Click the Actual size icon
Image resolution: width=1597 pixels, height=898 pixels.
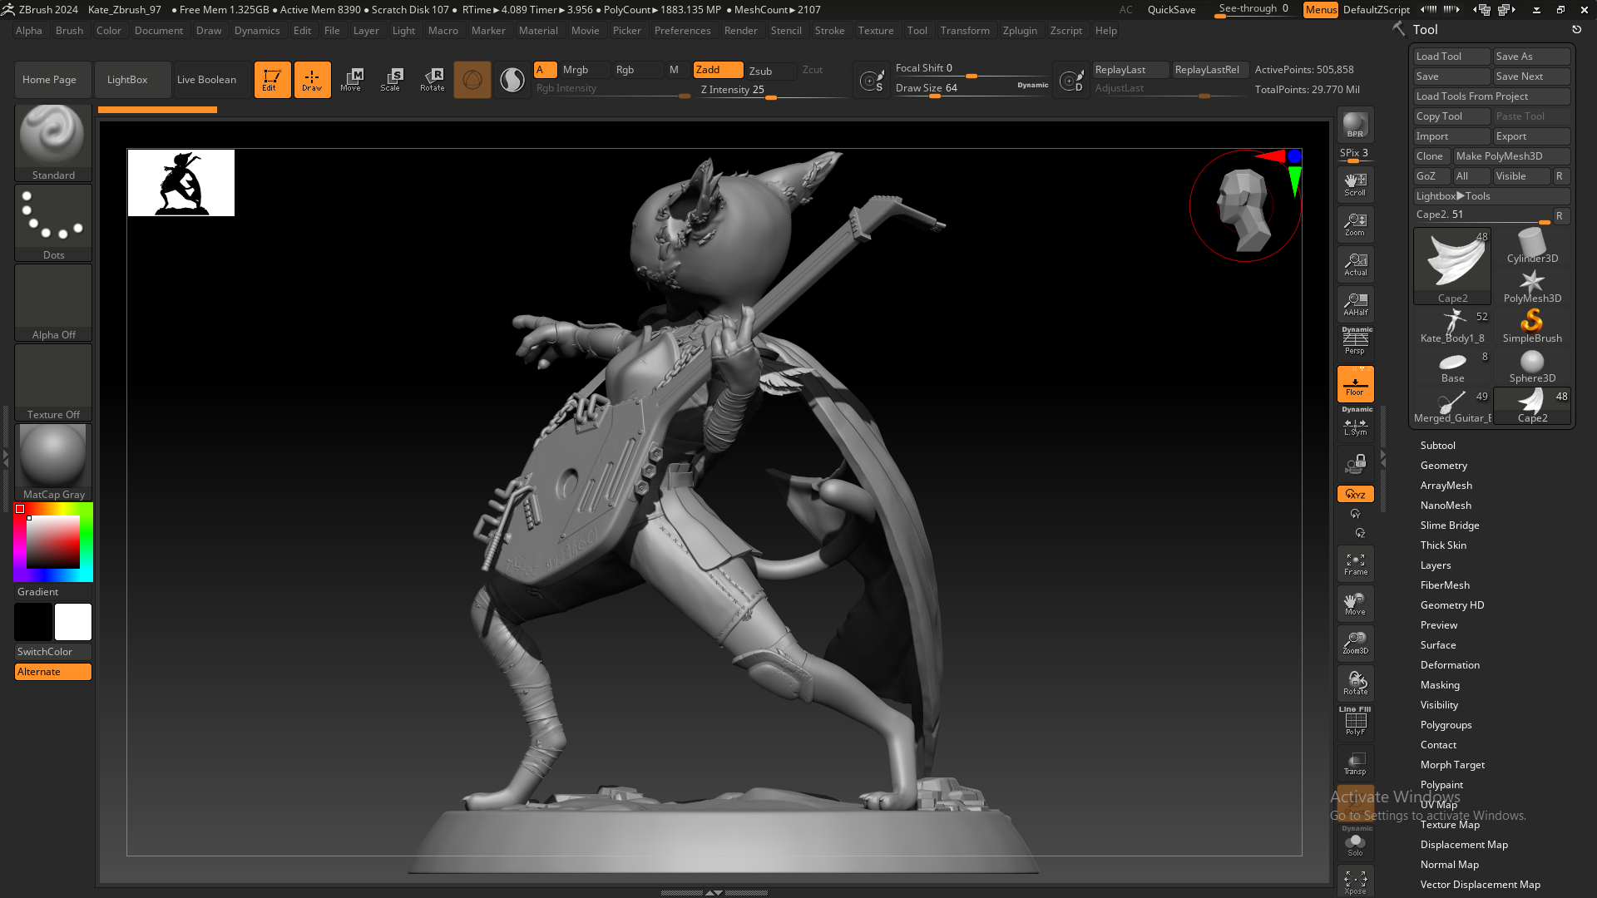click(1355, 264)
